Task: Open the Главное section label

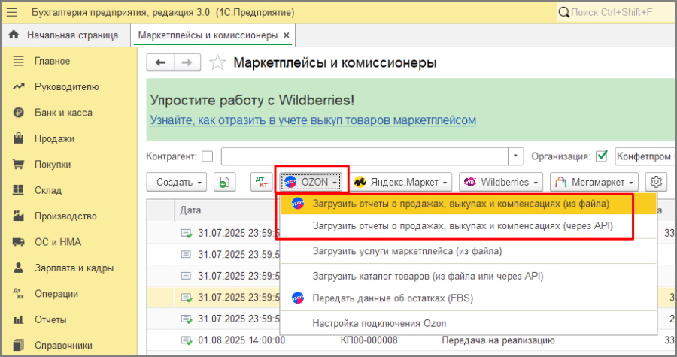Action: coord(52,61)
